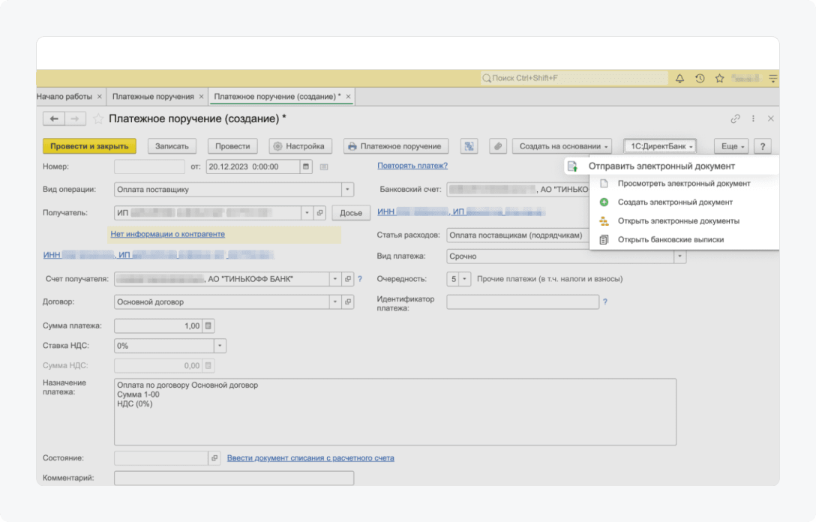Click the paperclip attachments icon

(x=498, y=146)
